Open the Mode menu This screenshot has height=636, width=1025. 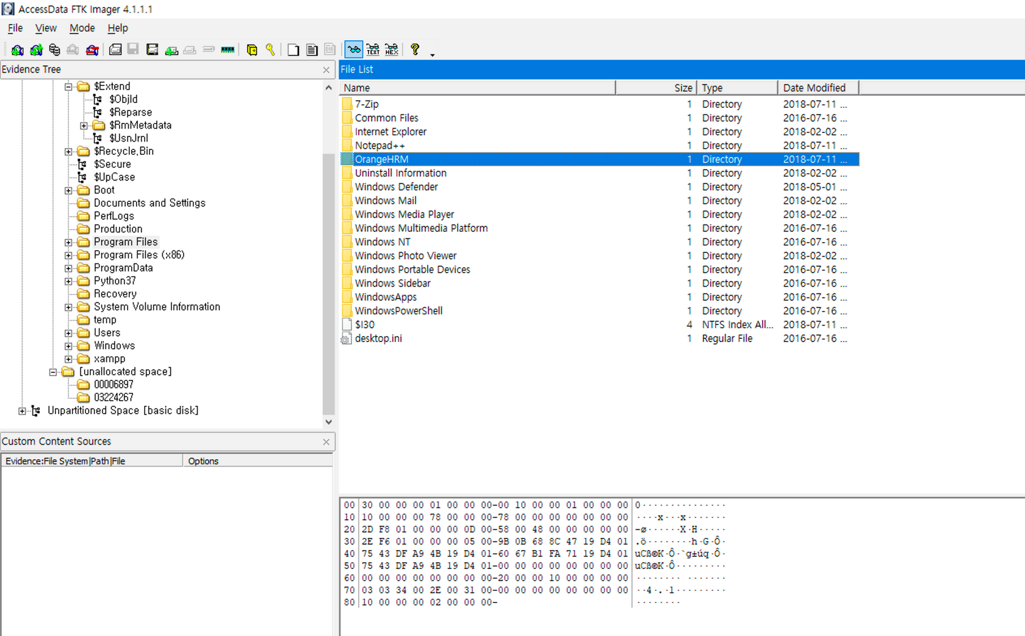[82, 28]
